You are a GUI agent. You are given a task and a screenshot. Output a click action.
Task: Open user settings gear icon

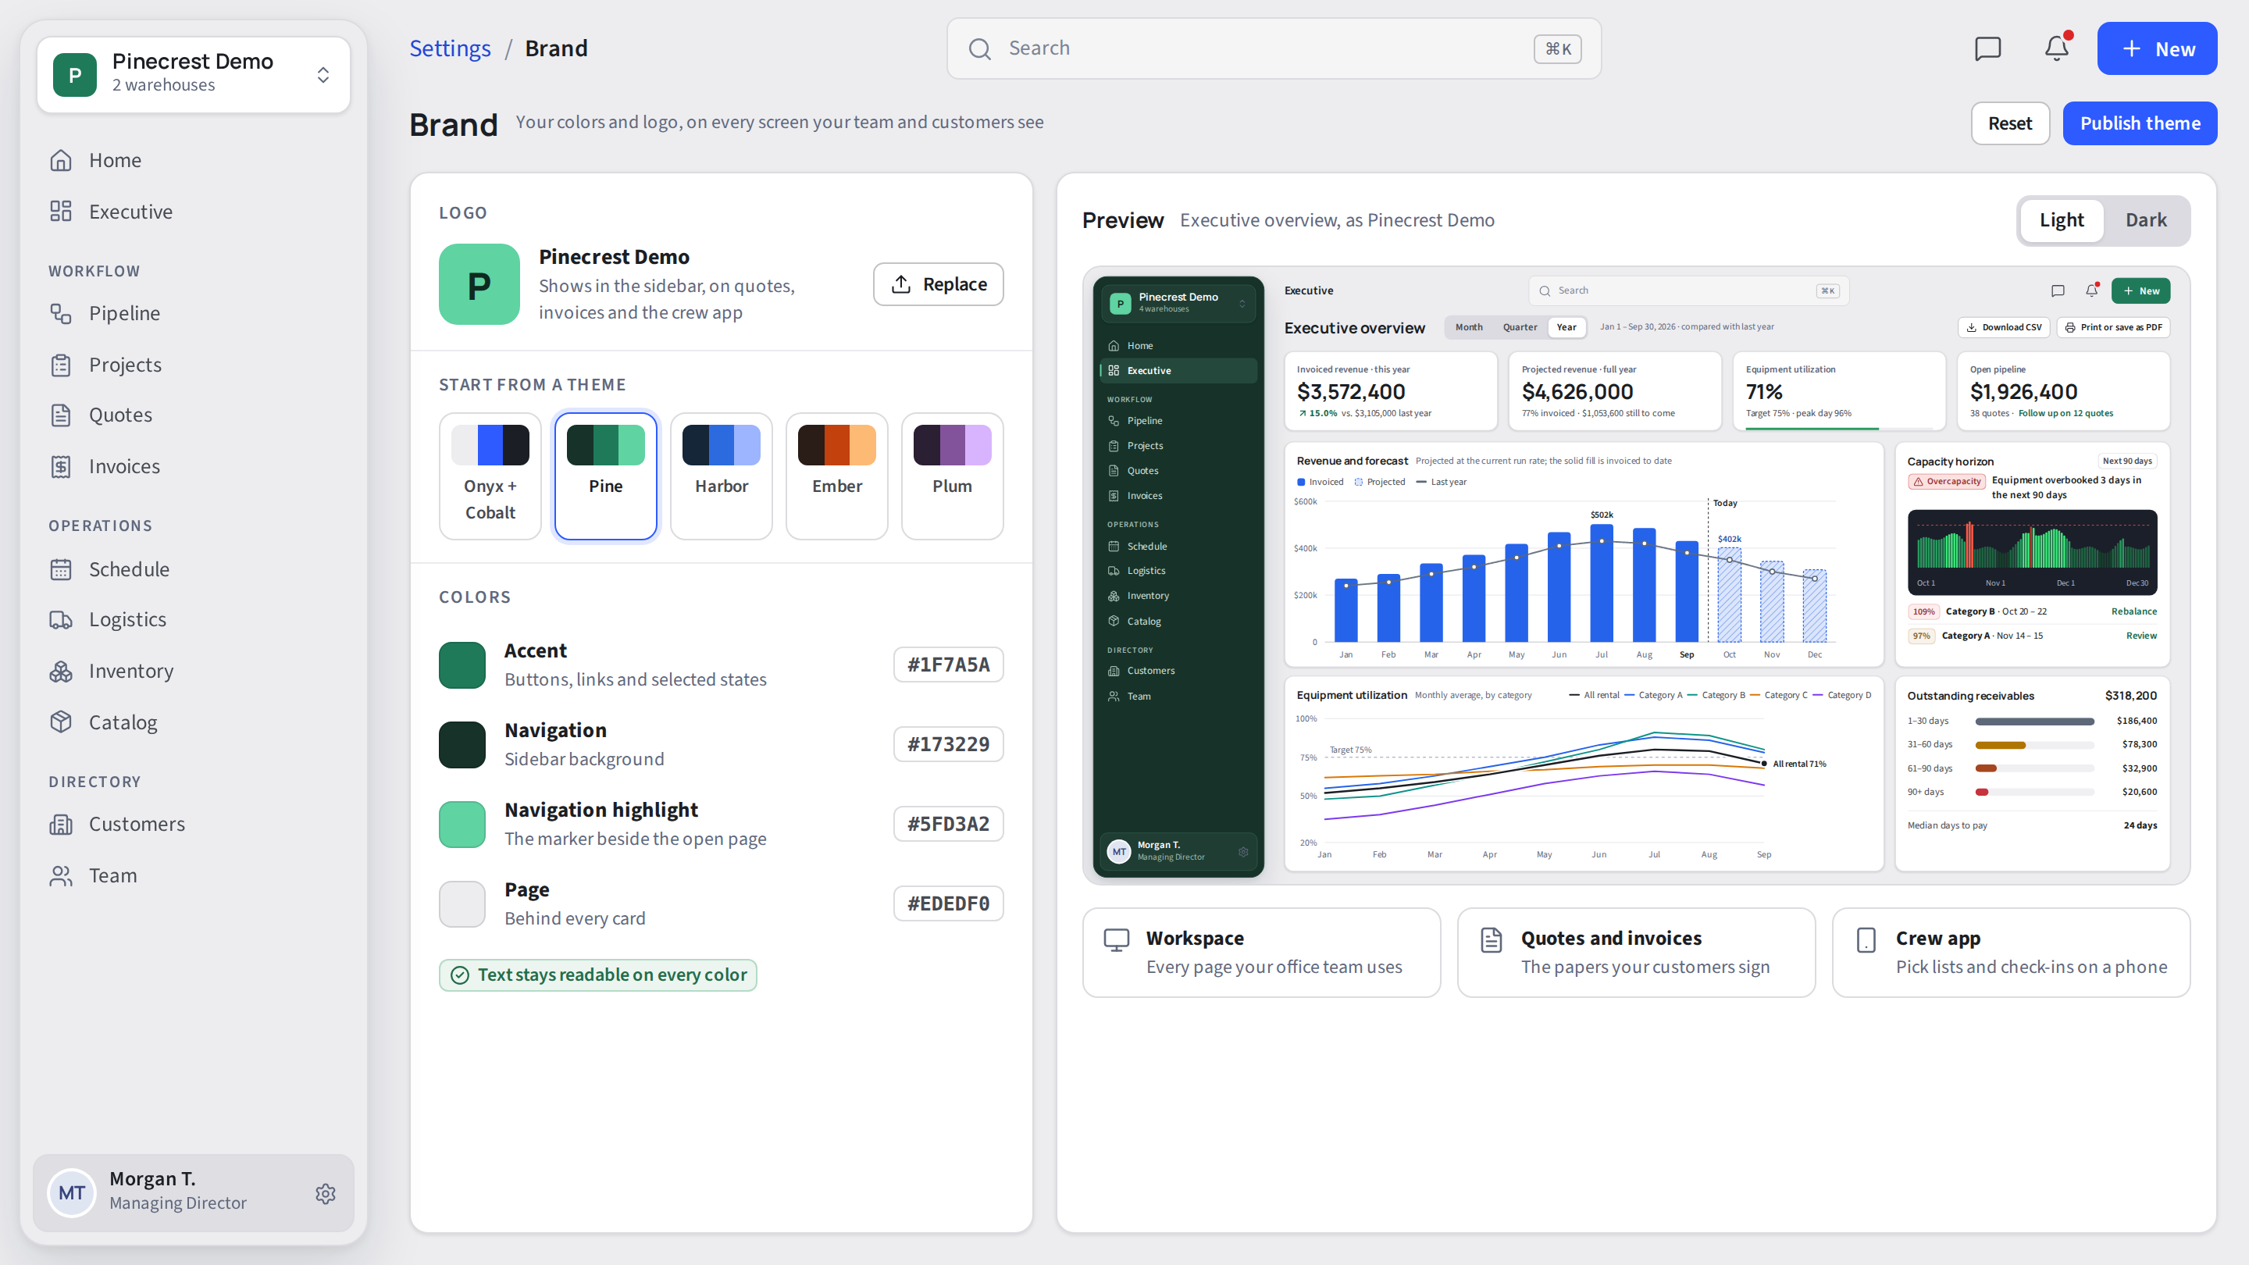tap(326, 1193)
